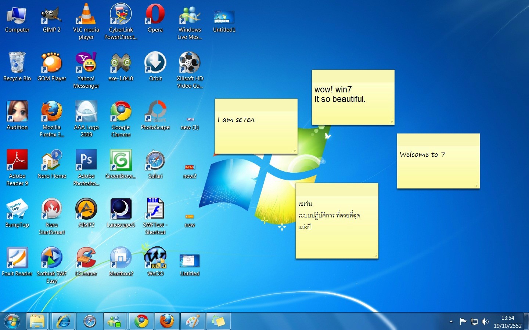Click the volume icon in the system tray
Viewport: 529px width, 330px height.
click(485, 321)
